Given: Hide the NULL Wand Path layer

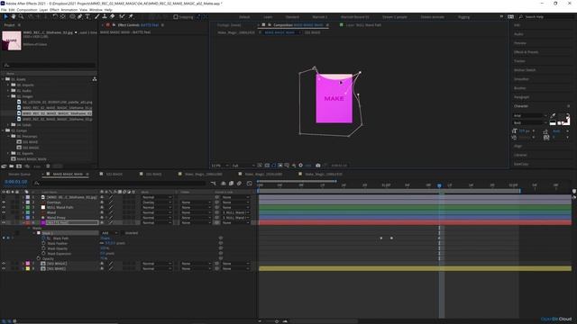Looking at the screenshot, I should click(x=4, y=208).
